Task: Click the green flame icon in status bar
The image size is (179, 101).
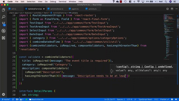Action: [27, 99]
